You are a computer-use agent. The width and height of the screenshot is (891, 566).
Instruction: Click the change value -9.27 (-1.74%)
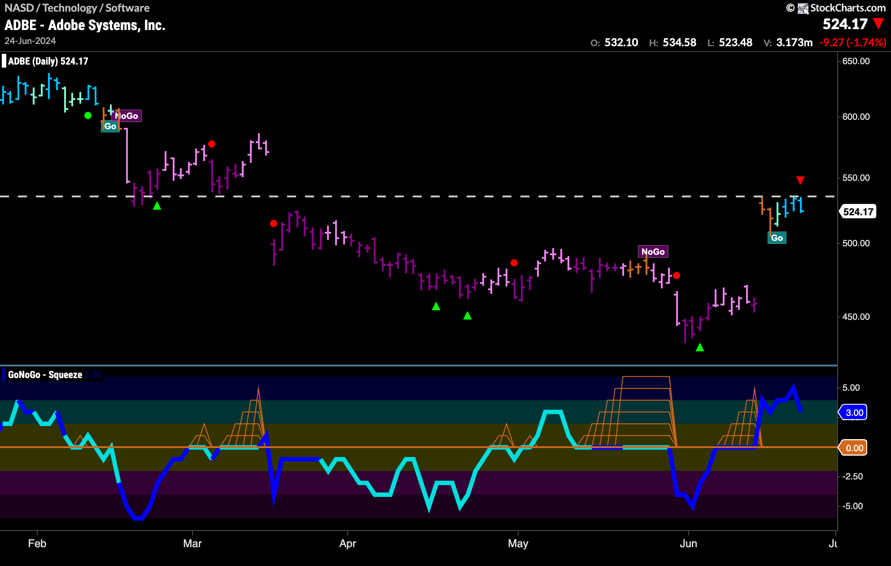853,43
